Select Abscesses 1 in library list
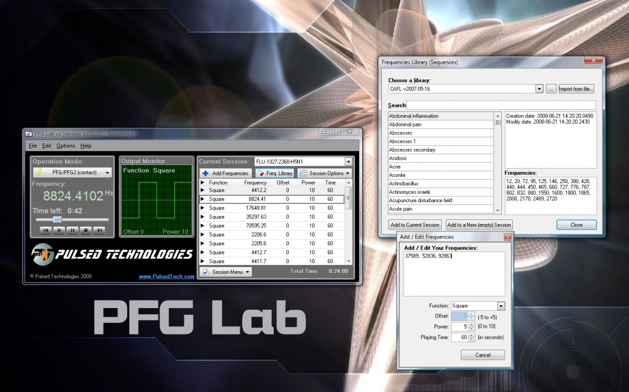629x392 pixels. pyautogui.click(x=441, y=141)
